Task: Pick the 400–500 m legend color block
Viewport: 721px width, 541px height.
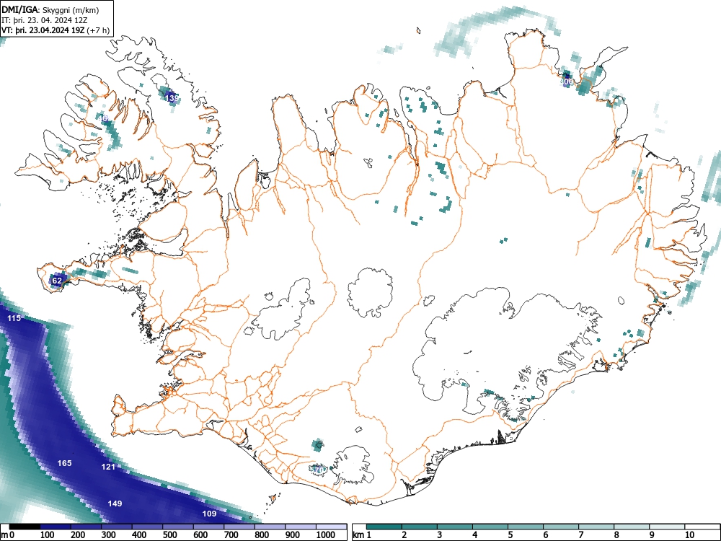Action: tap(148, 527)
